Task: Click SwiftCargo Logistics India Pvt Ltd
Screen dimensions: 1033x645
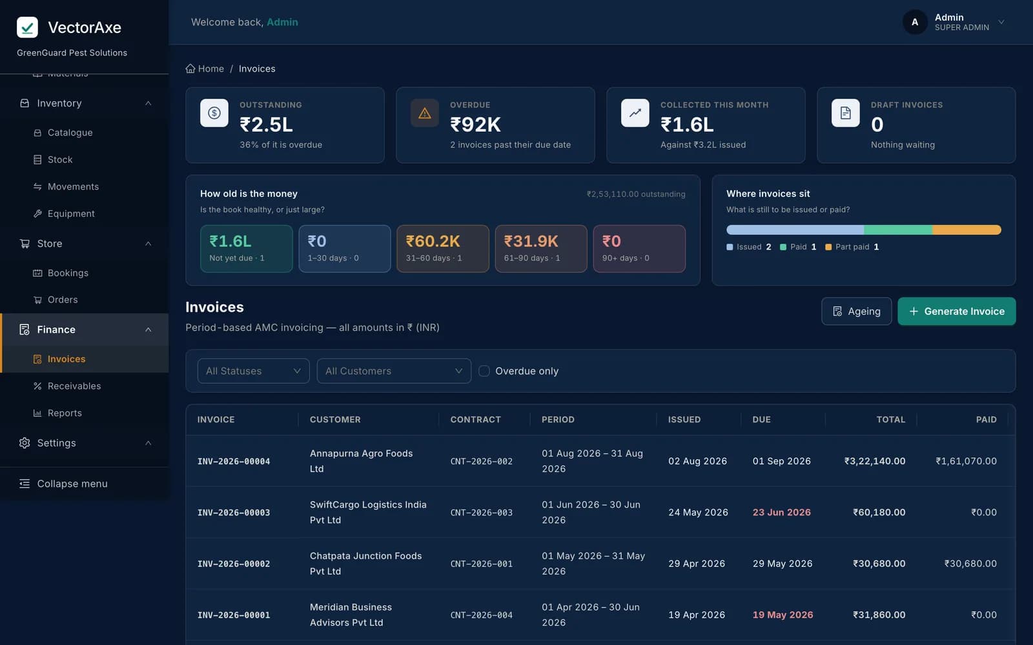Action: click(x=368, y=512)
